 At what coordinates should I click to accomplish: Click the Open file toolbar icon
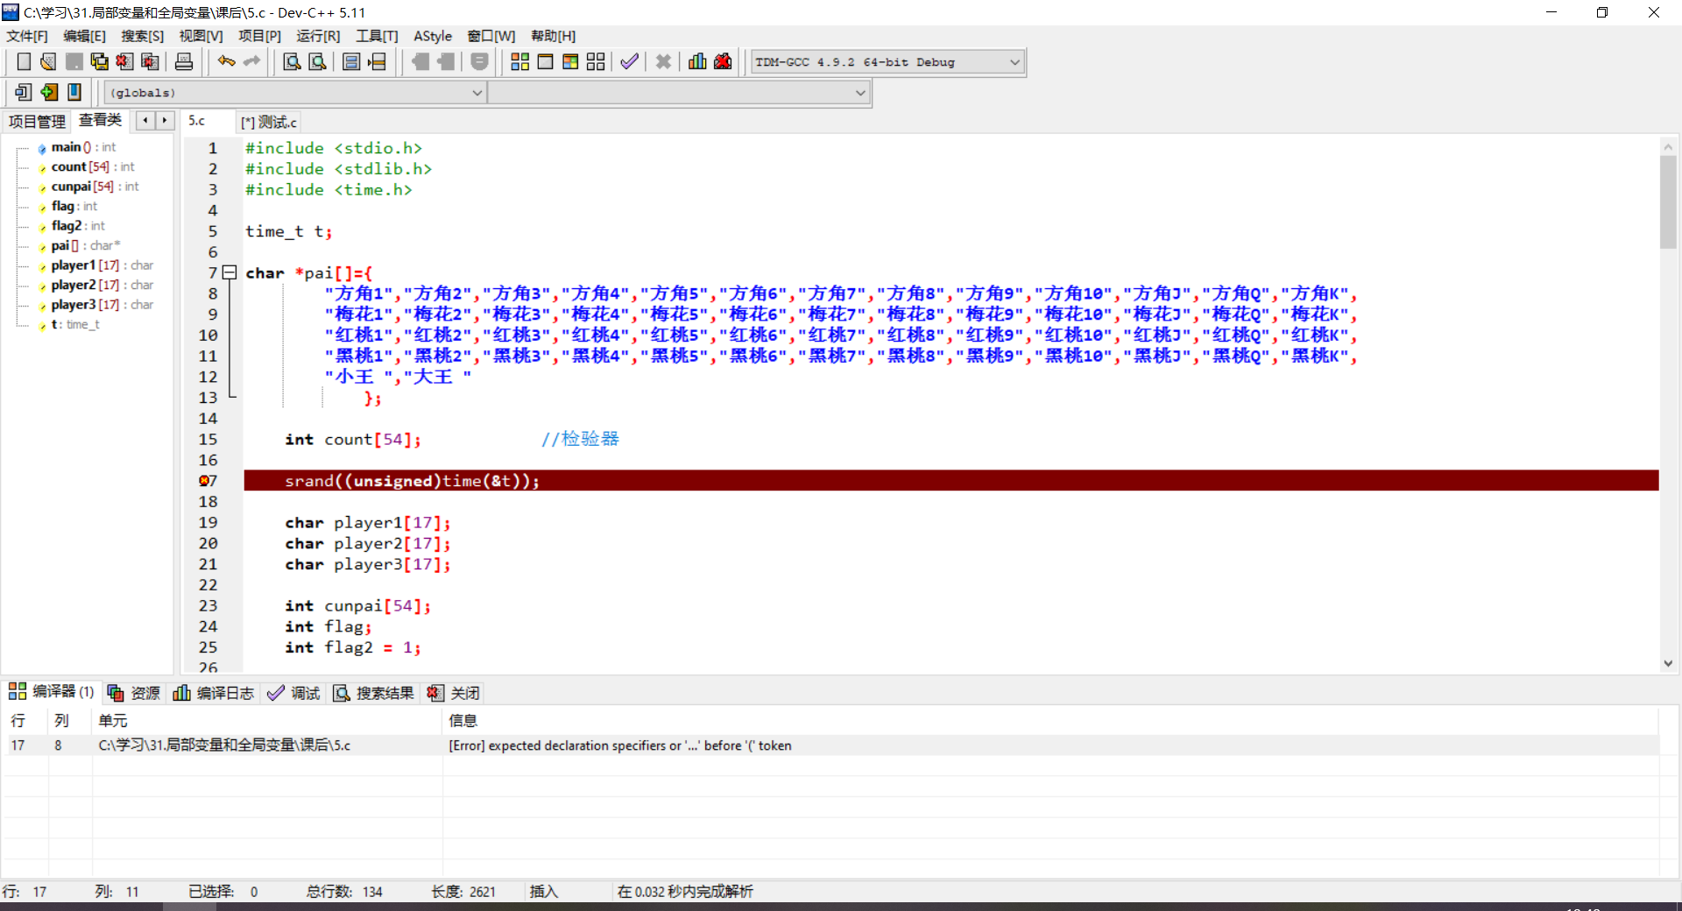pyautogui.click(x=48, y=61)
